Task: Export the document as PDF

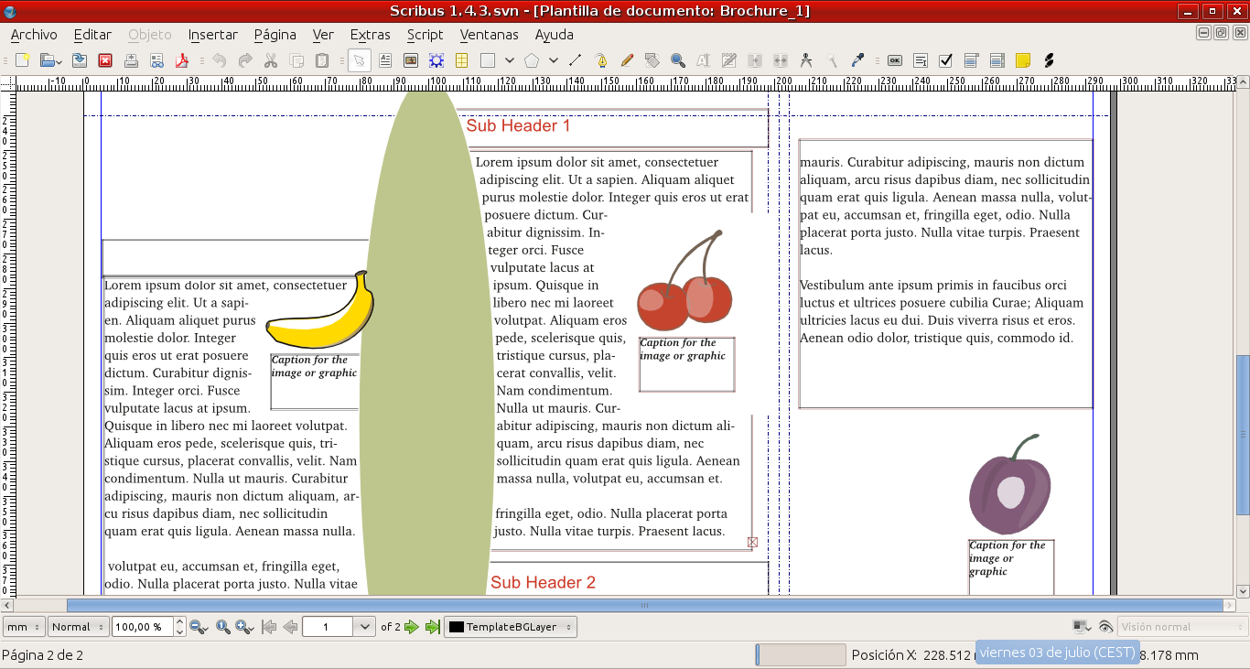Action: point(182,60)
